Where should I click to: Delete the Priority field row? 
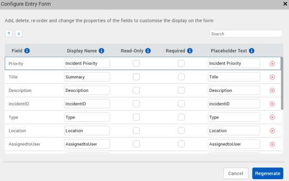tap(272, 63)
